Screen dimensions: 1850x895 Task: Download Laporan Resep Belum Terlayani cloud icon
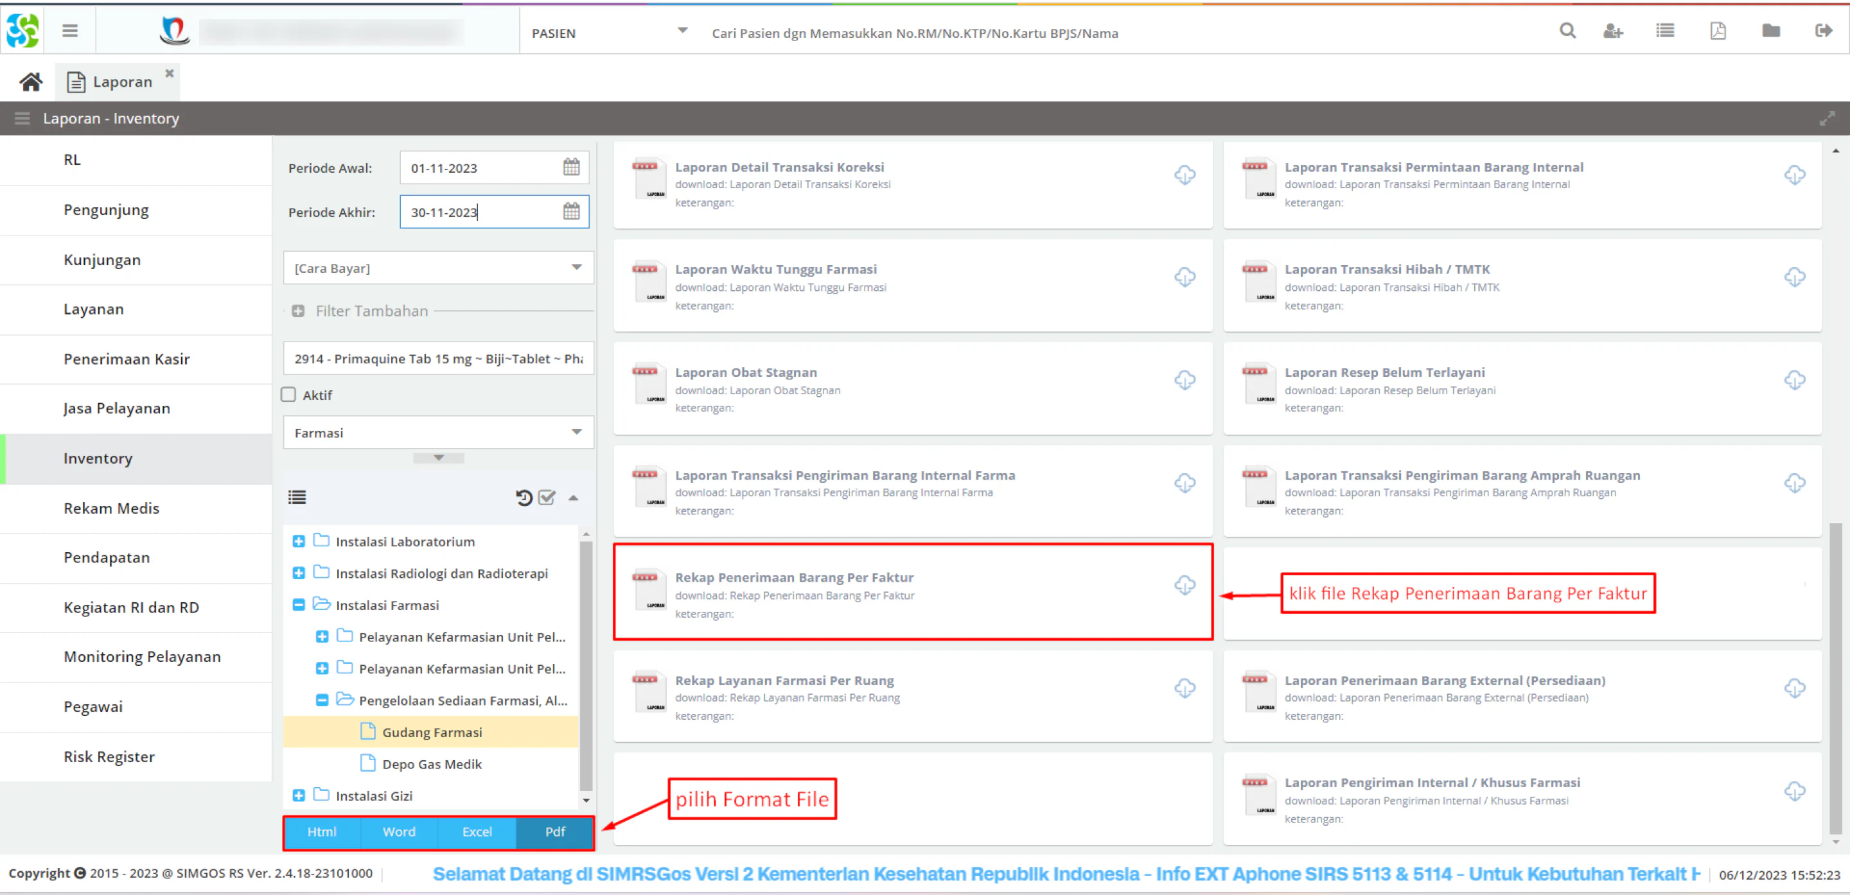point(1795,379)
